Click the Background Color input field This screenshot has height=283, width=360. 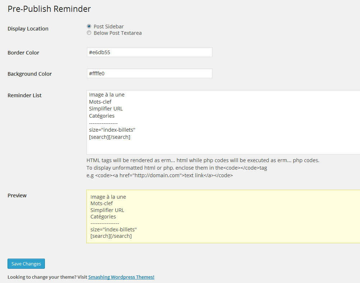[x=149, y=74]
